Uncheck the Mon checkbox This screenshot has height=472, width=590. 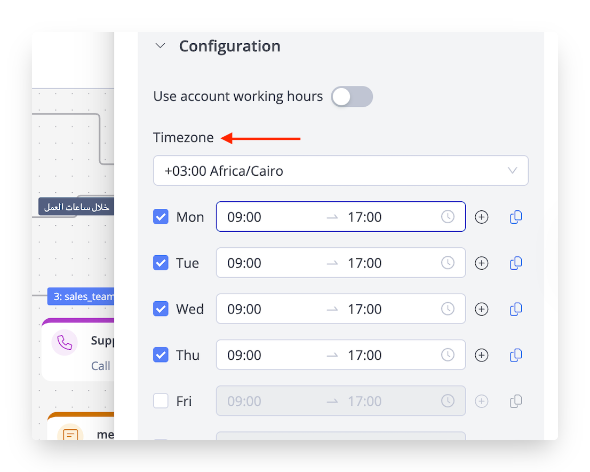(x=161, y=217)
